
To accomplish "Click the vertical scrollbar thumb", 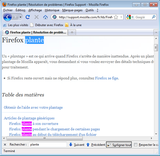I will click(x=156, y=48).
